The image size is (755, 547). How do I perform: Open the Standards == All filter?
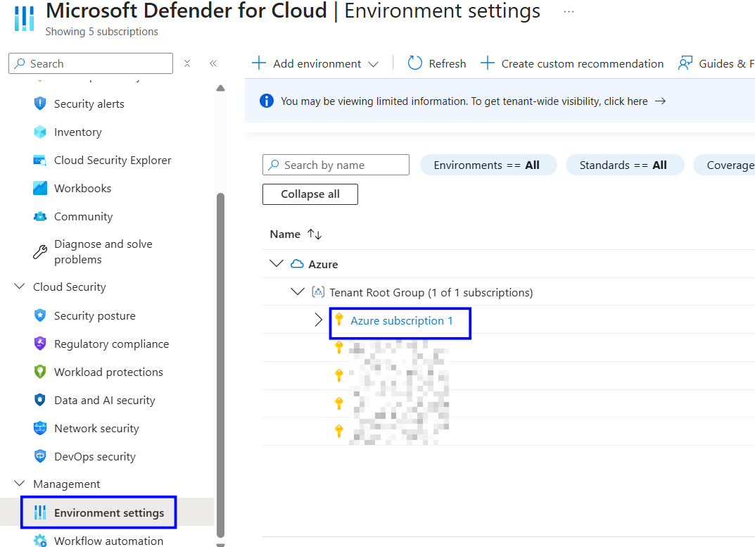click(625, 165)
